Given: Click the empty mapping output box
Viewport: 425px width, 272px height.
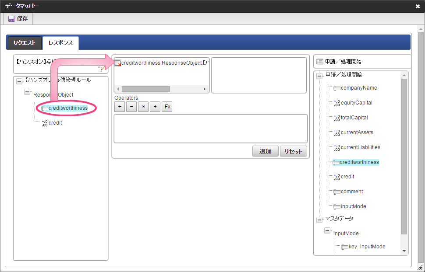Looking at the screenshot, I should tap(259, 75).
